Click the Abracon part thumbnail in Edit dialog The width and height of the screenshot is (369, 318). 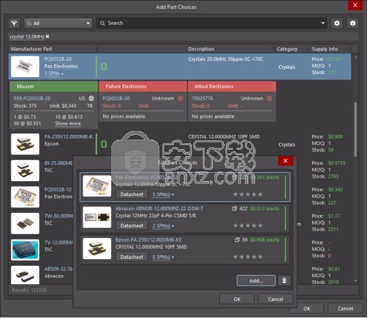(x=97, y=218)
